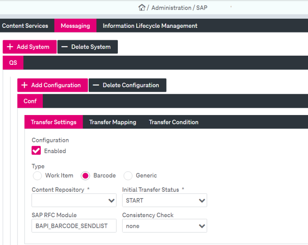The image size is (308, 245).
Task: Click the SAP RFC Module input field
Action: point(74,226)
